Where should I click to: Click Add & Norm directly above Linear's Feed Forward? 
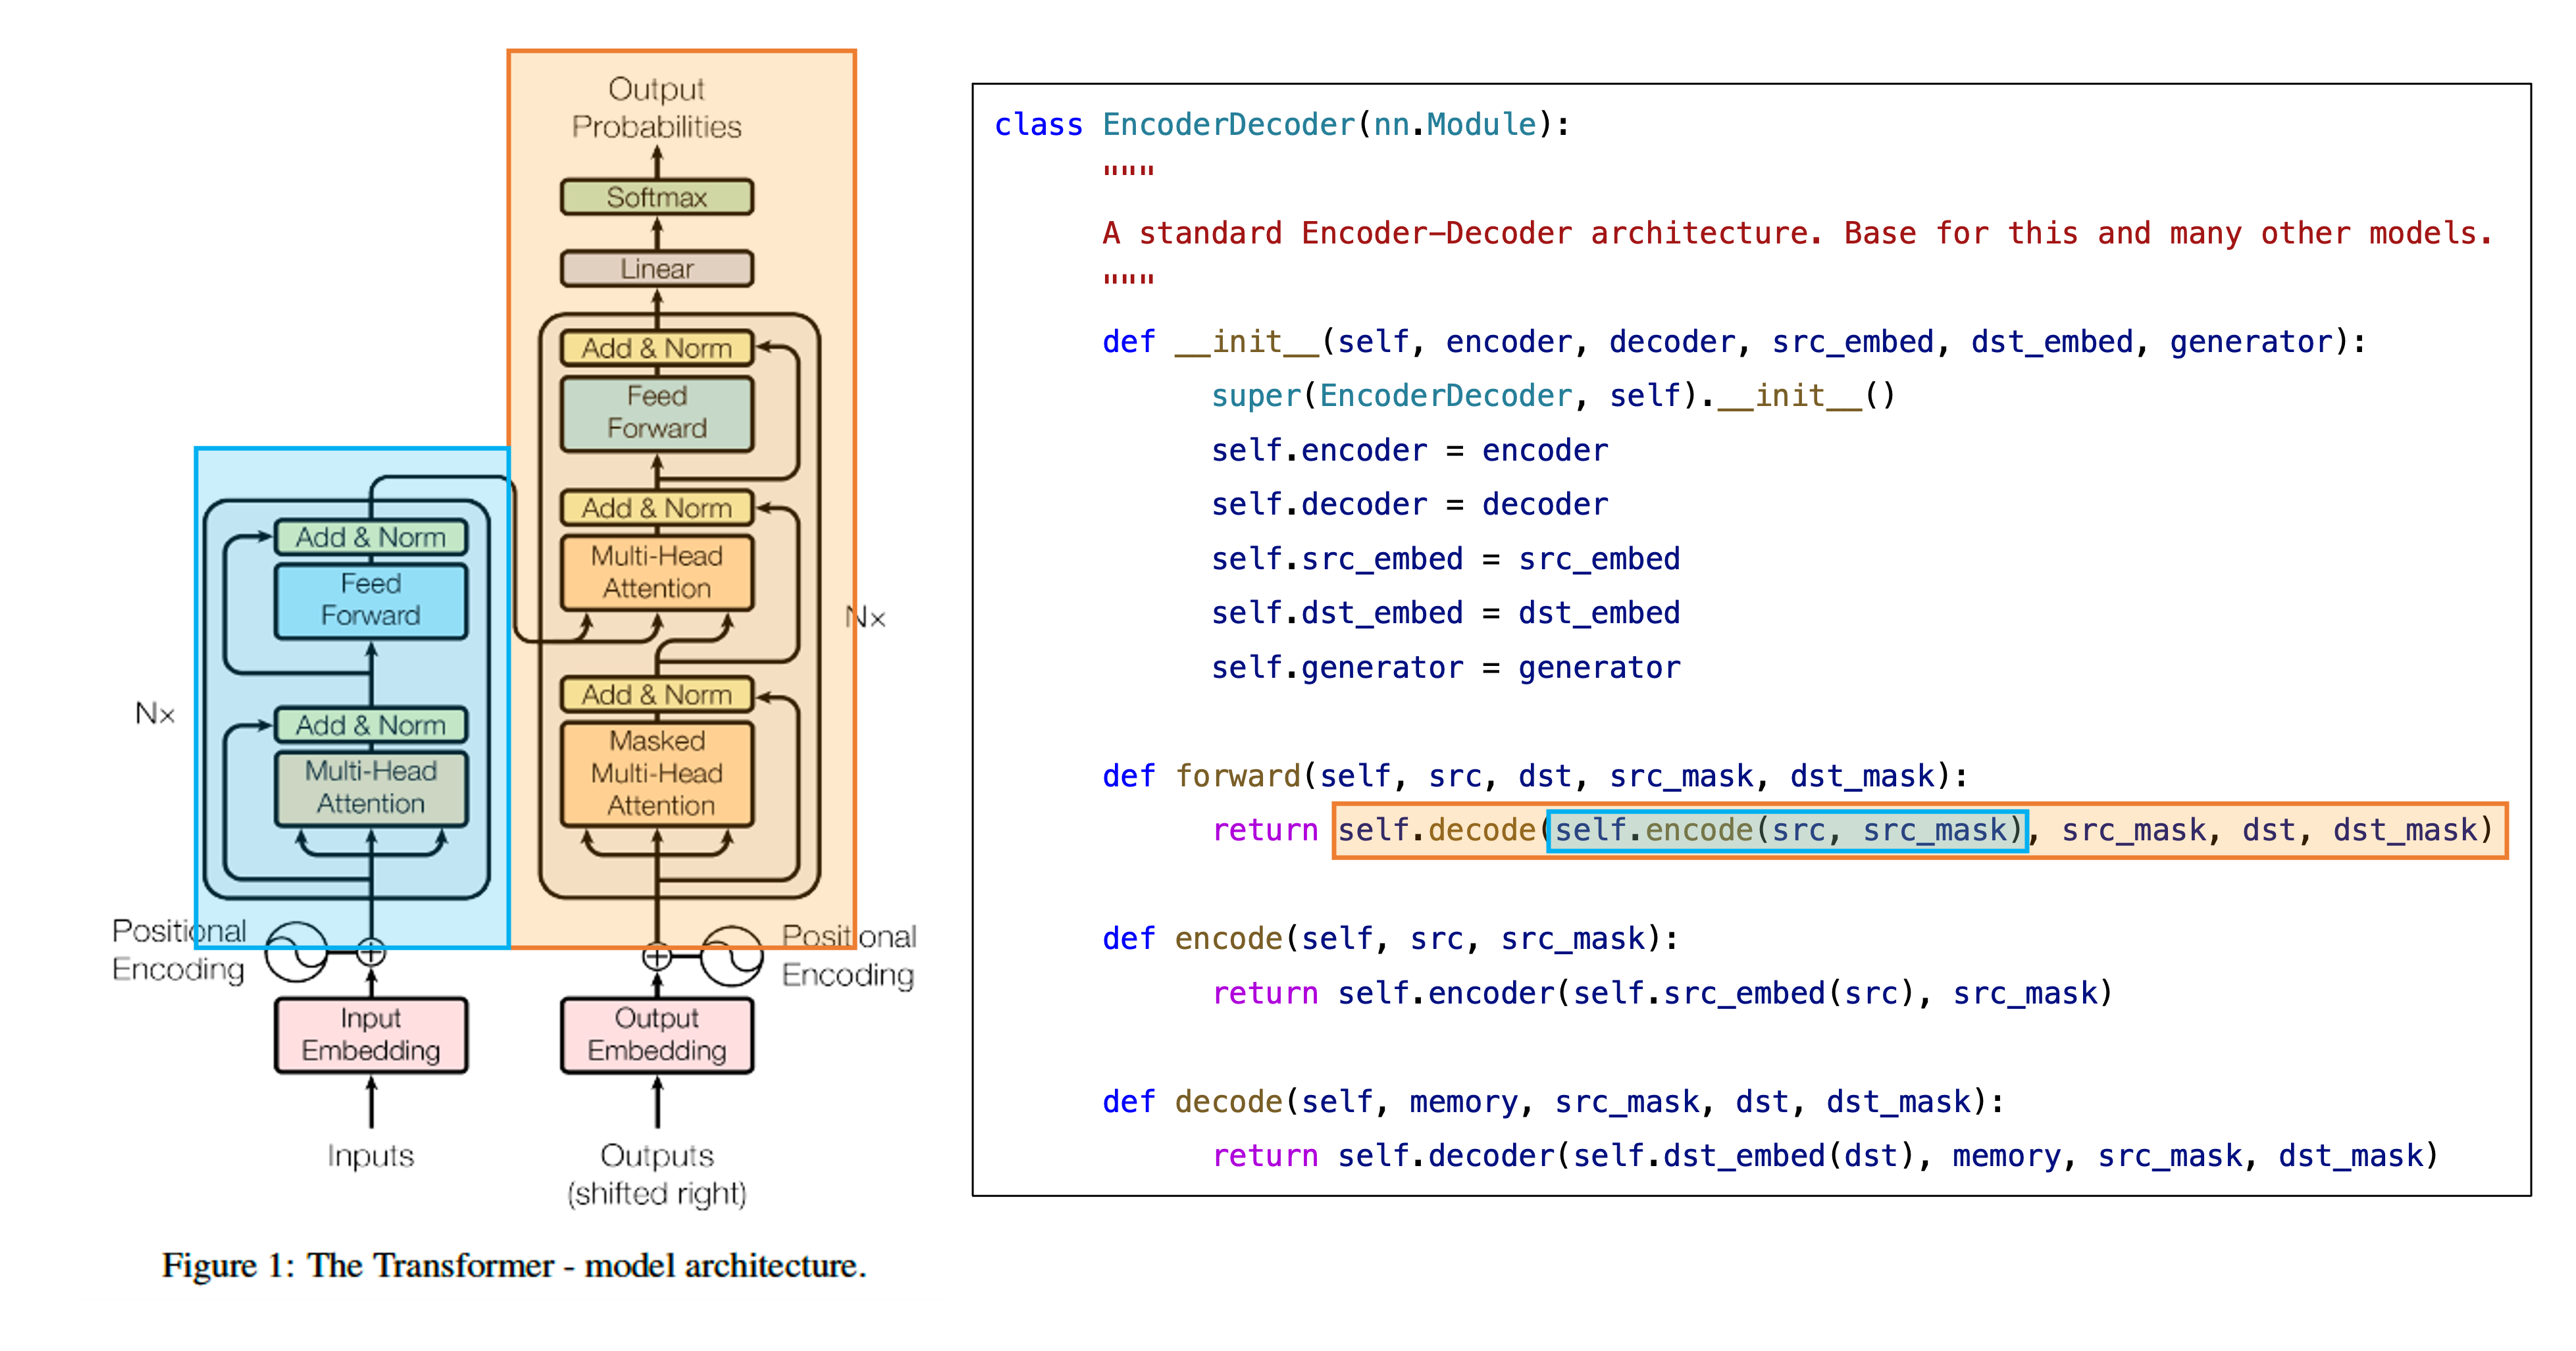click(x=656, y=348)
